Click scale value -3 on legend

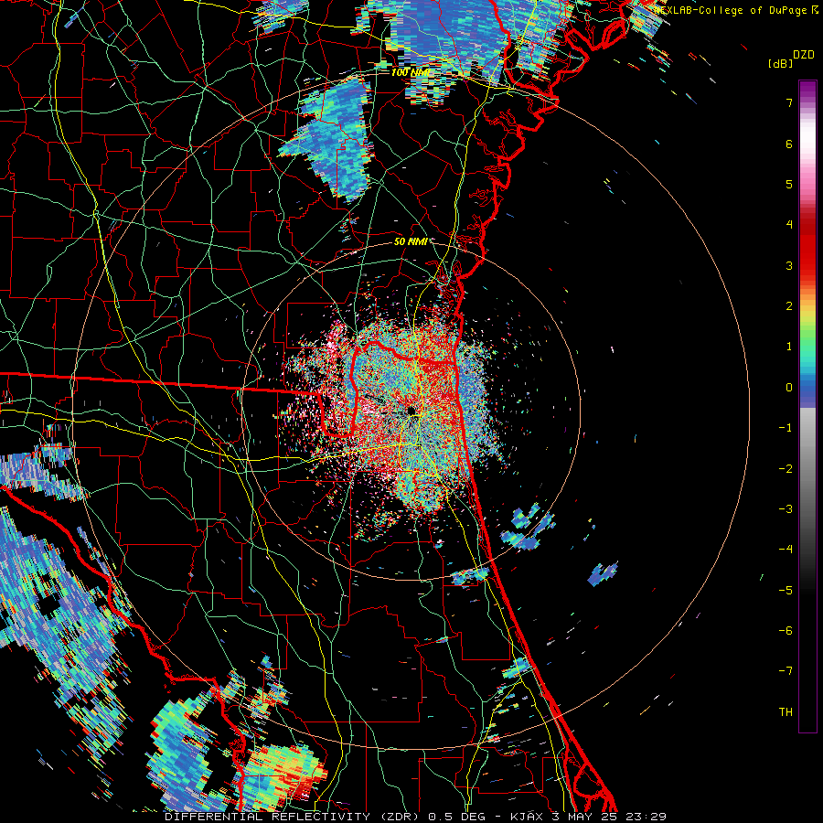click(786, 508)
